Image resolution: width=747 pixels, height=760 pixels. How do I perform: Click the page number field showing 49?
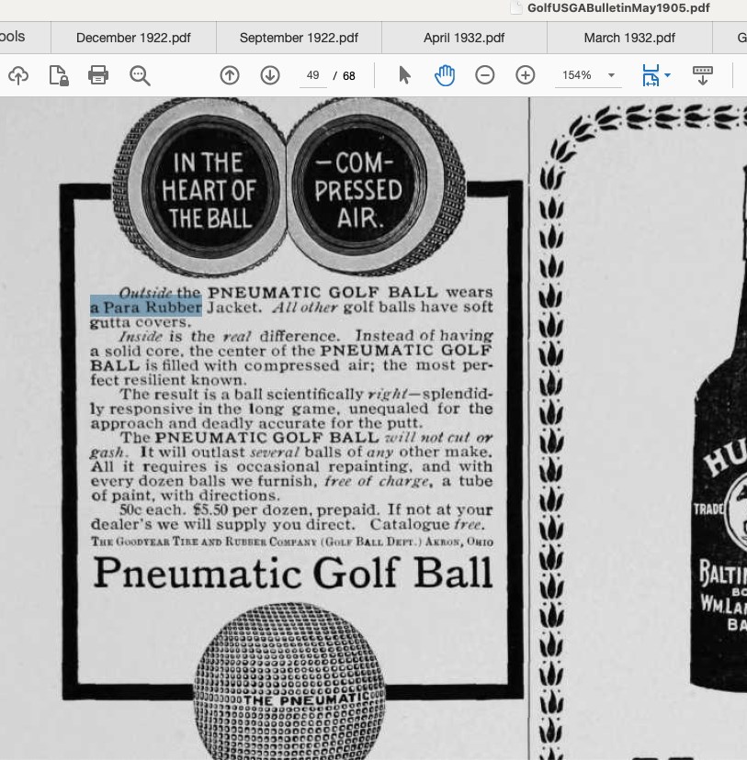313,75
